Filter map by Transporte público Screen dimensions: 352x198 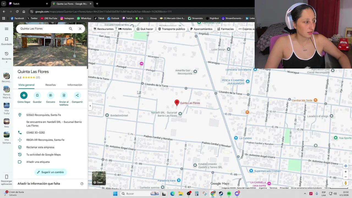tap(172, 29)
